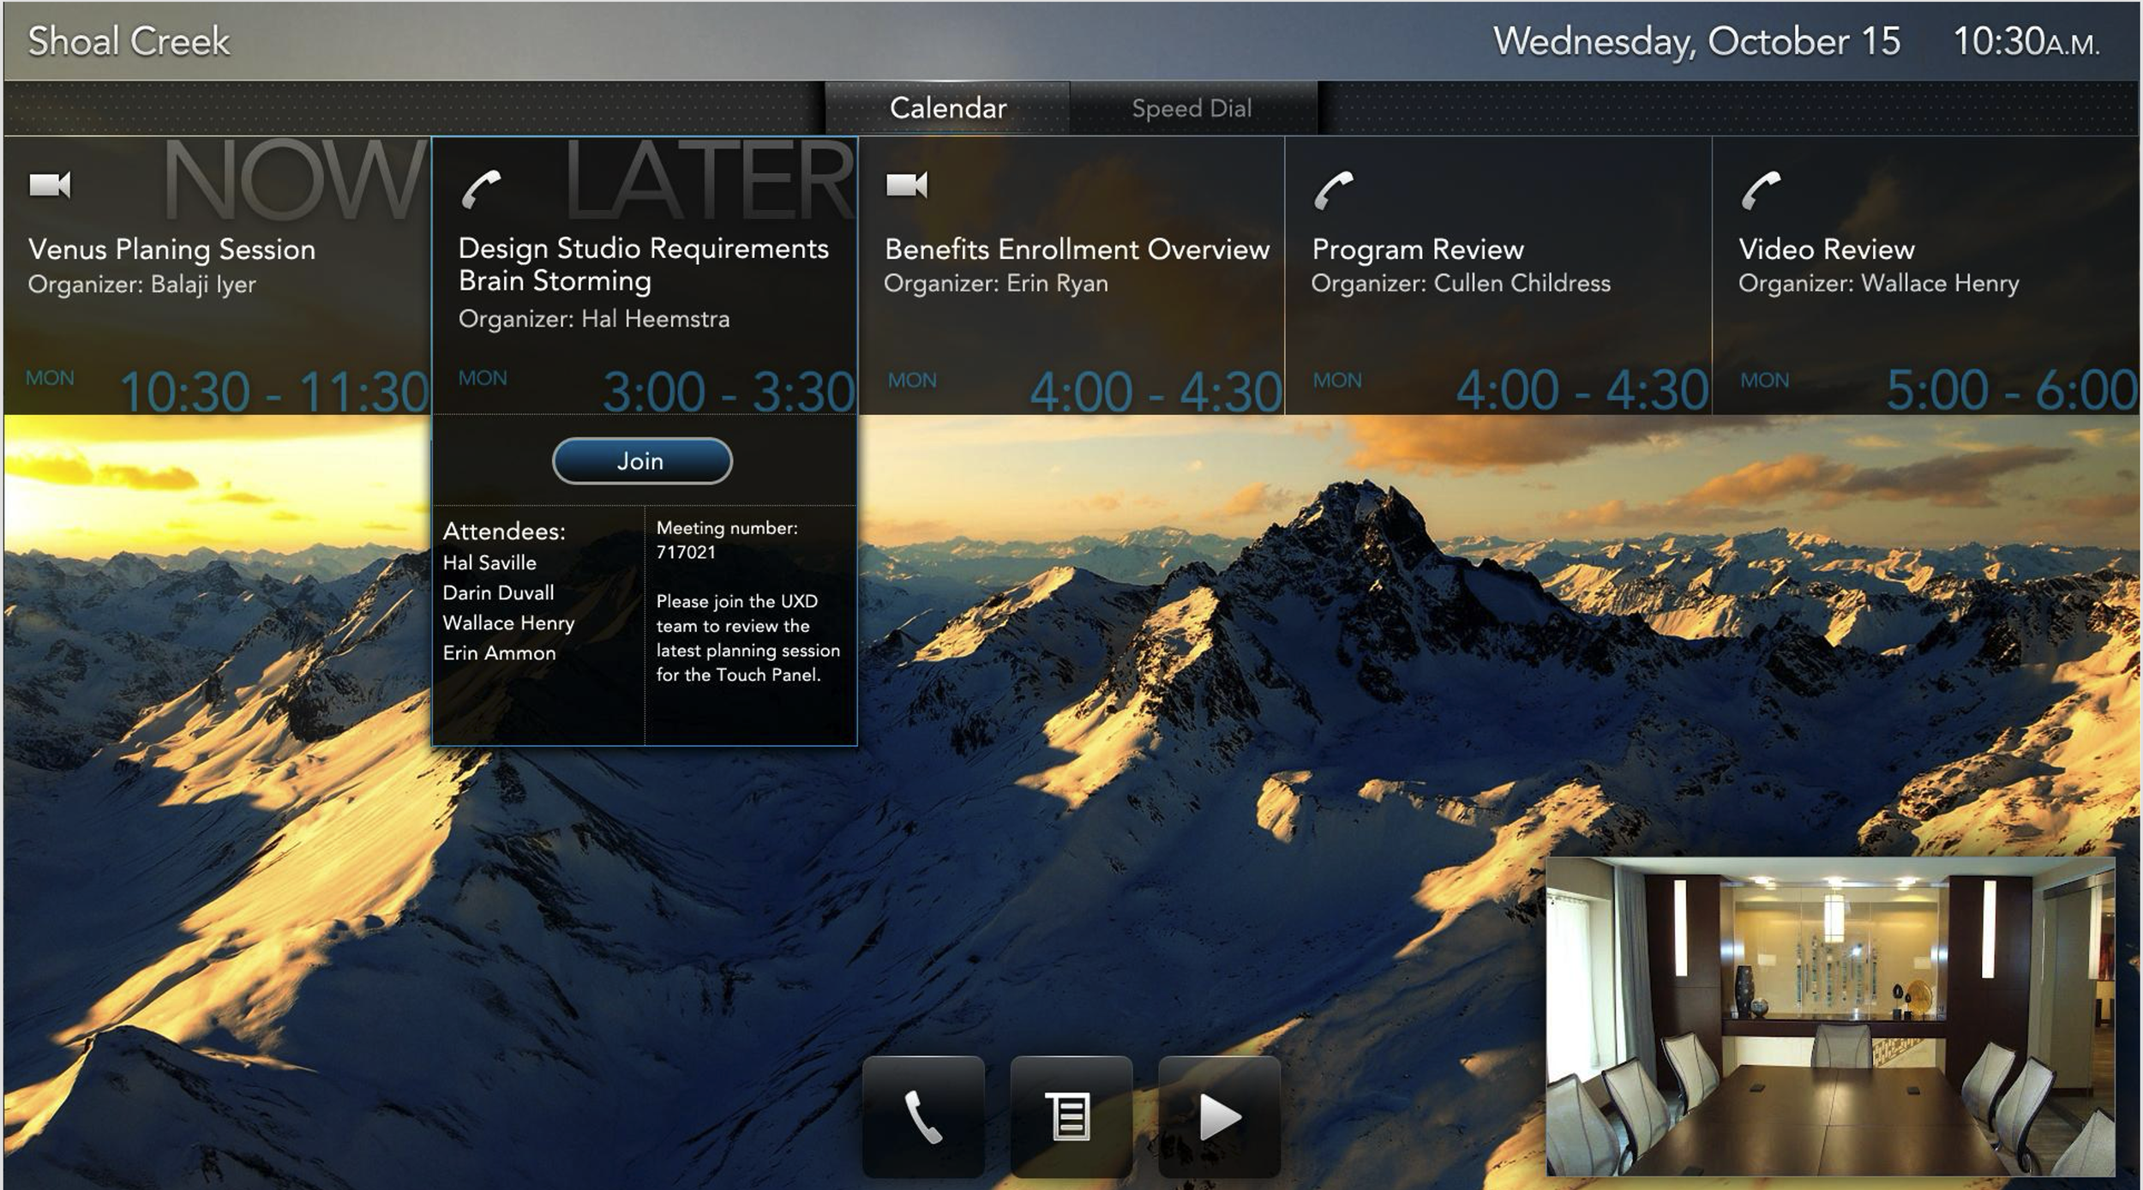
Task: Switch to the Speed Dial tab
Action: [x=1192, y=109]
